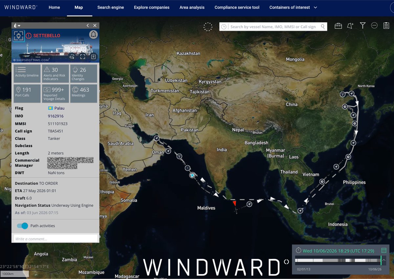Image resolution: width=394 pixels, height=279 pixels.
Task: Open the Identity Changes tile
Action: coord(84,73)
